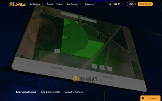This screenshot has height=101, width=162.
Task: Select the EN language label
Action: [119, 4]
